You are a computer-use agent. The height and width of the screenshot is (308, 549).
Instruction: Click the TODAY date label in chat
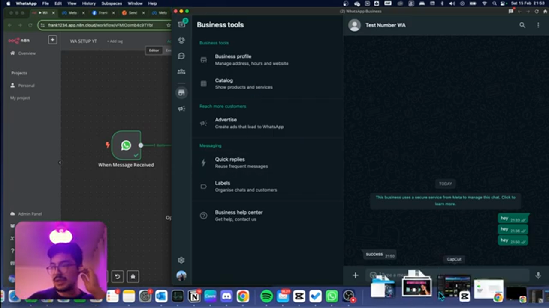445,184
